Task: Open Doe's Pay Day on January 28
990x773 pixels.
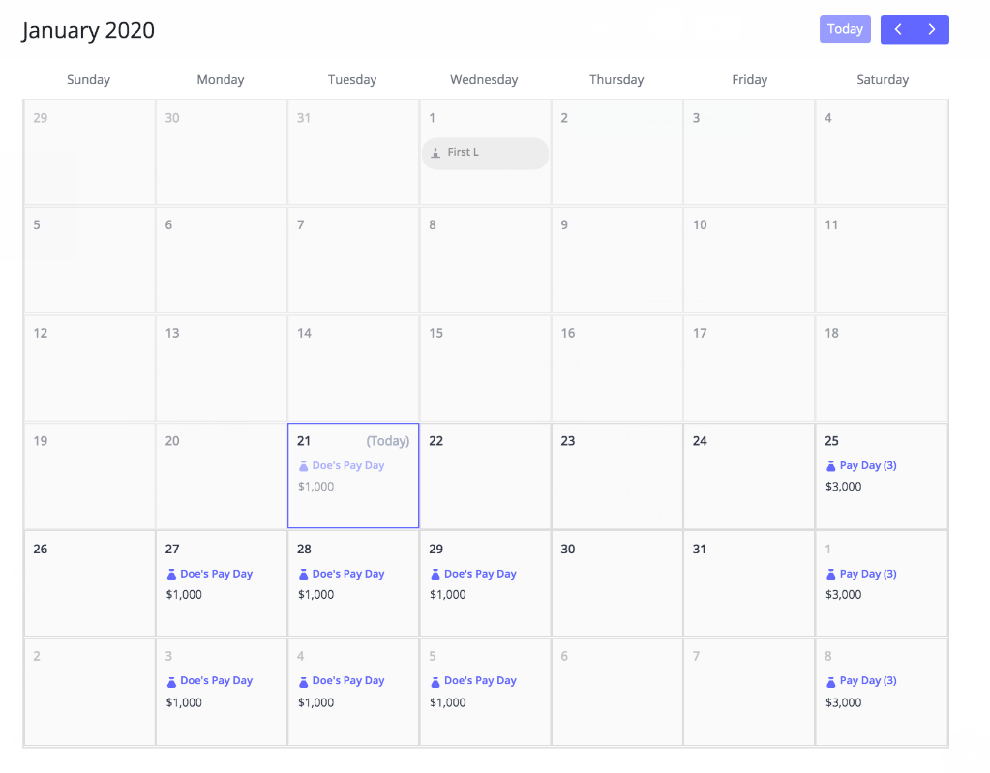Action: pyautogui.click(x=347, y=574)
